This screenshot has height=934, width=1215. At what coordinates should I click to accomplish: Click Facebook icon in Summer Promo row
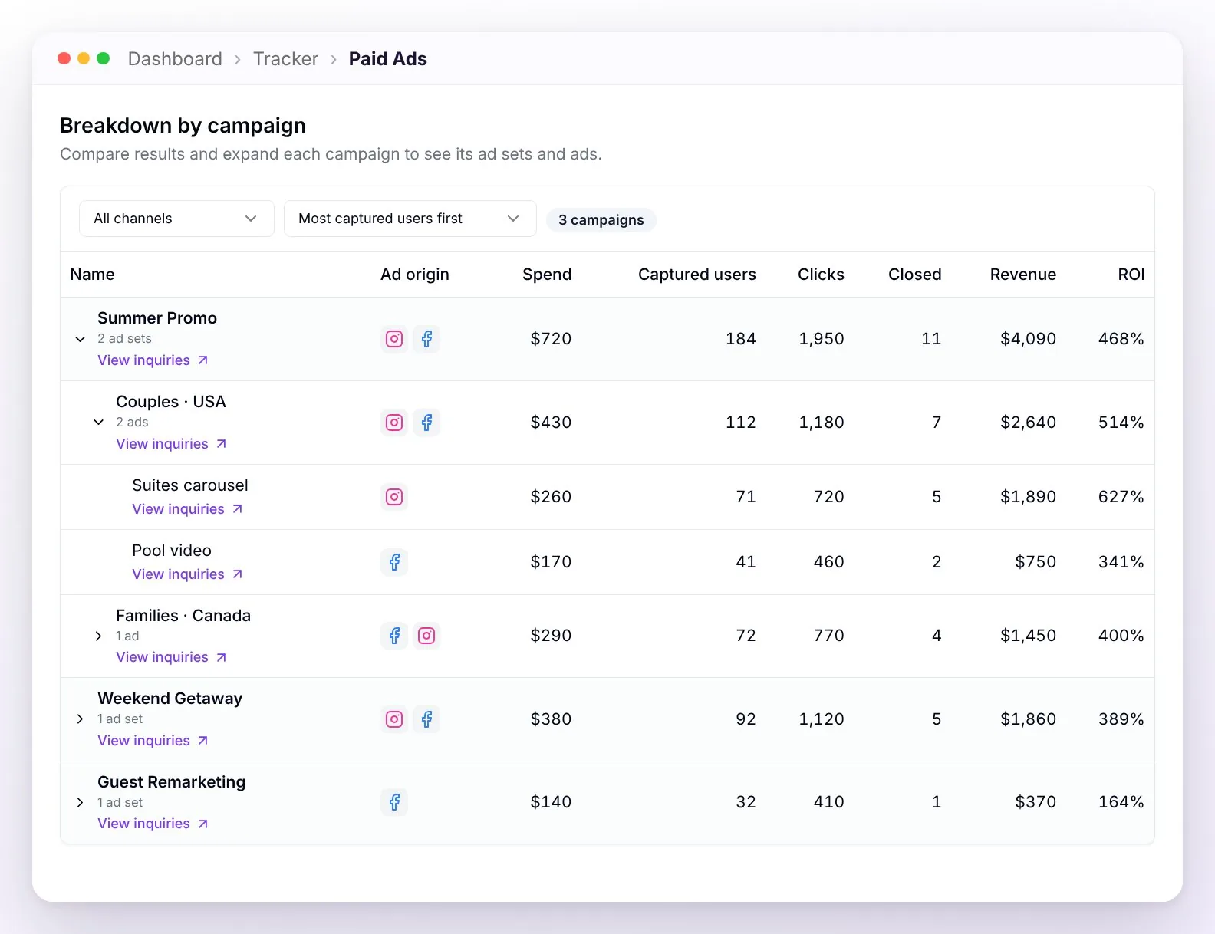tap(426, 339)
